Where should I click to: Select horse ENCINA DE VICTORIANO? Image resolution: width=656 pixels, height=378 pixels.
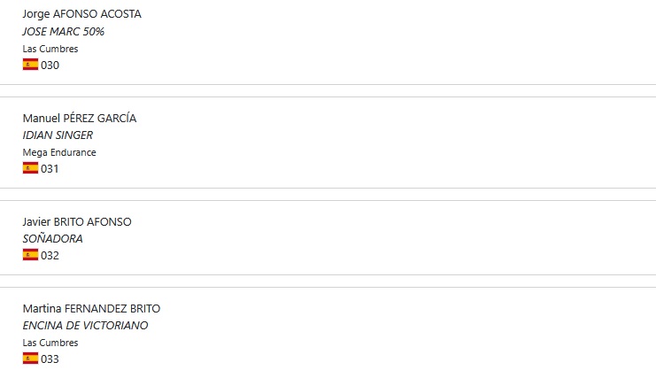85,325
